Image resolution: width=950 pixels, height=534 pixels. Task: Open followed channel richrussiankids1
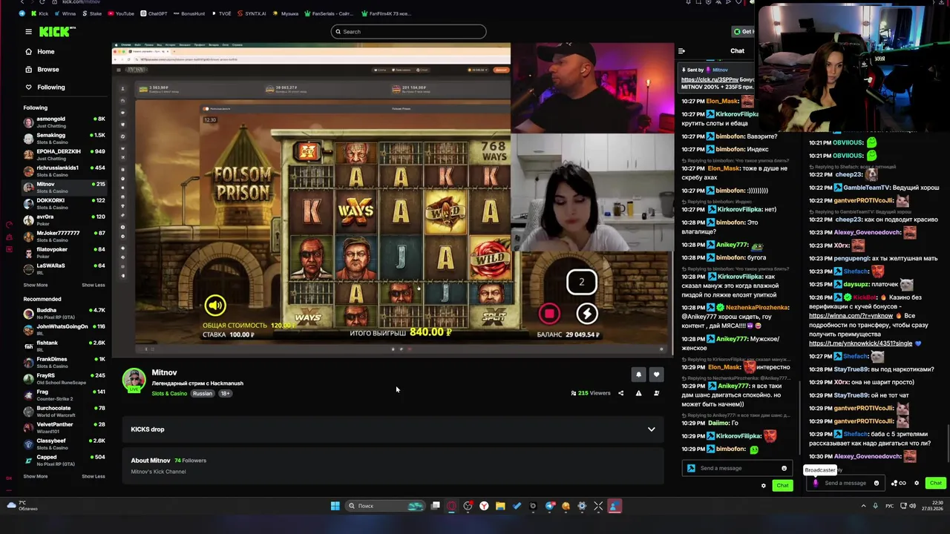[x=64, y=170]
